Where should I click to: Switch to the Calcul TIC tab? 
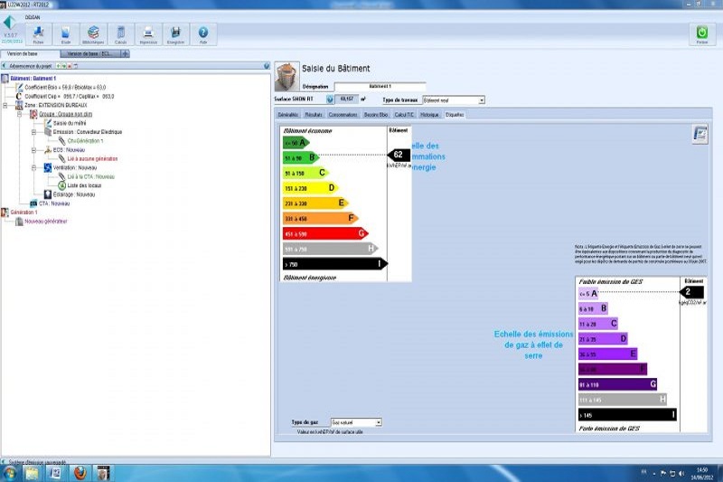click(404, 114)
